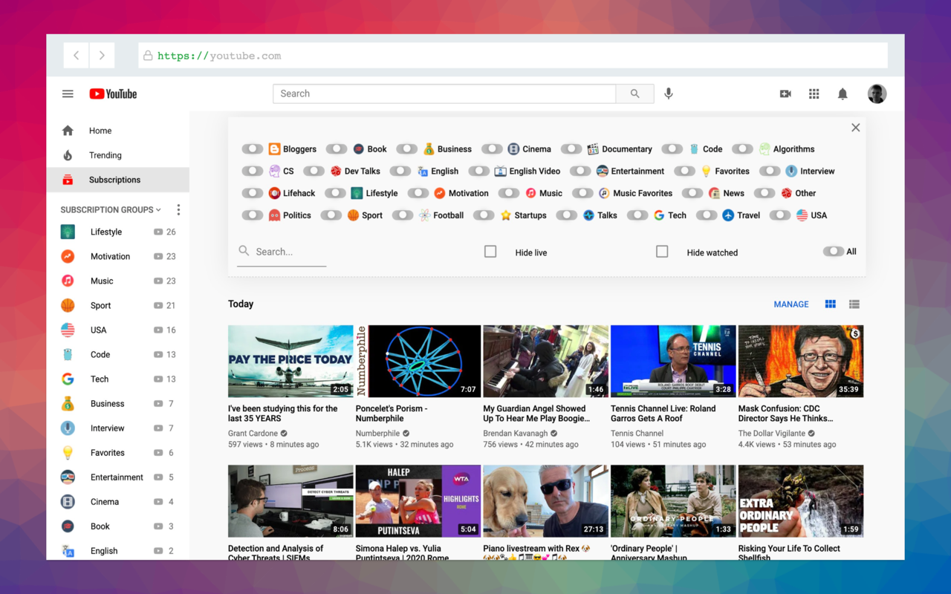Click the Code group icon in sidebar

coord(68,354)
